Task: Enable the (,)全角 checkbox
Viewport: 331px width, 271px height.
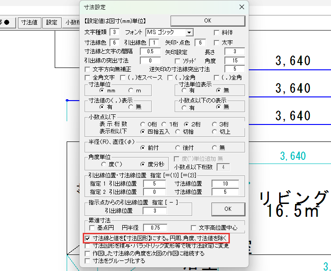Action: click(170, 78)
